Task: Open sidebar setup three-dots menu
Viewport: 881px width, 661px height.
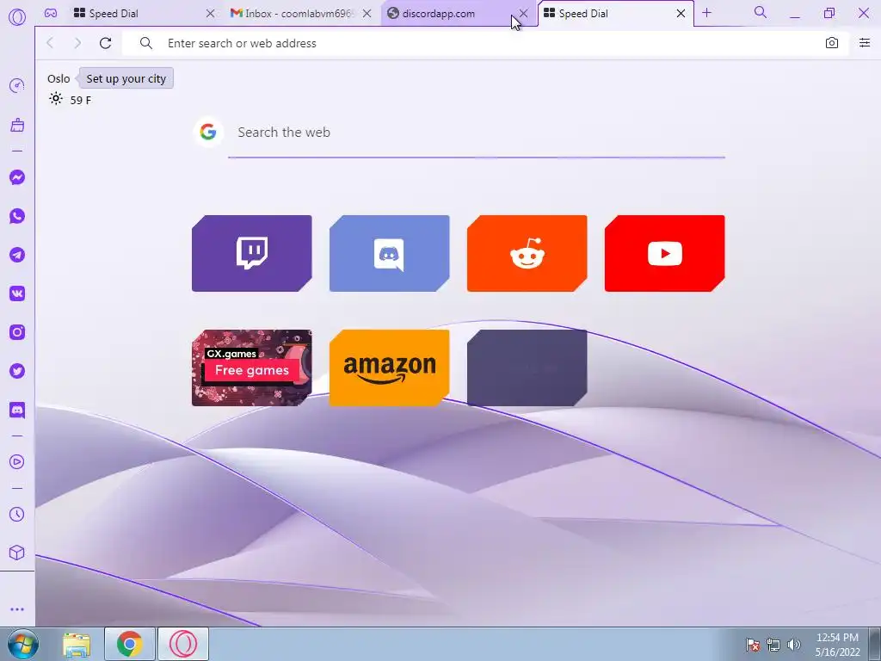Action: (x=17, y=609)
